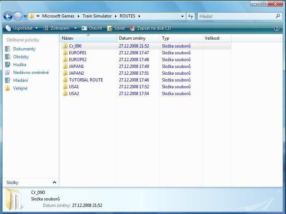Open Hudba favorite link
The image size is (286, 214).
(x=20, y=65)
